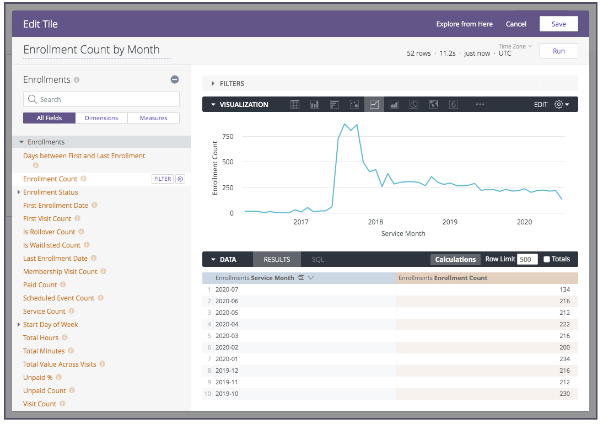Click the Save button
This screenshot has height=424, width=603.
(558, 24)
